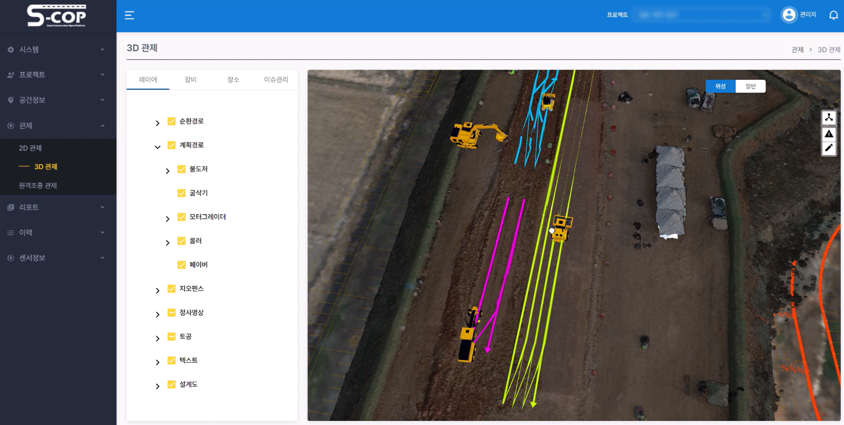Switch to the 장비 tab

(190, 80)
